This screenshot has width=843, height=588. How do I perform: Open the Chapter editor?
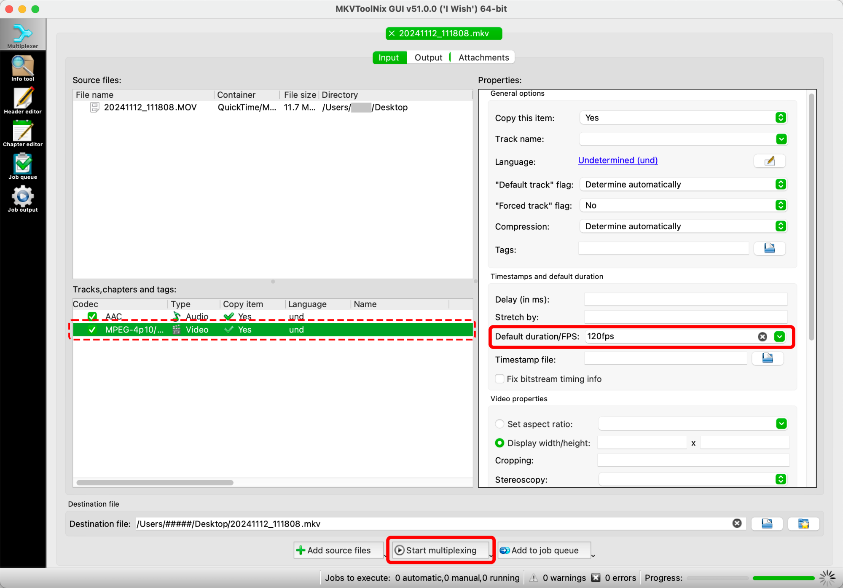(x=23, y=134)
